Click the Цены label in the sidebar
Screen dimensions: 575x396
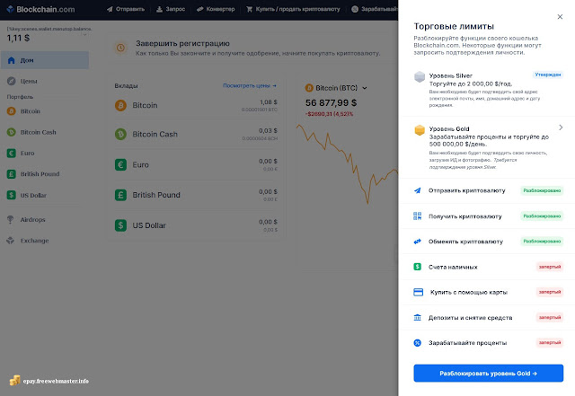[x=29, y=81]
